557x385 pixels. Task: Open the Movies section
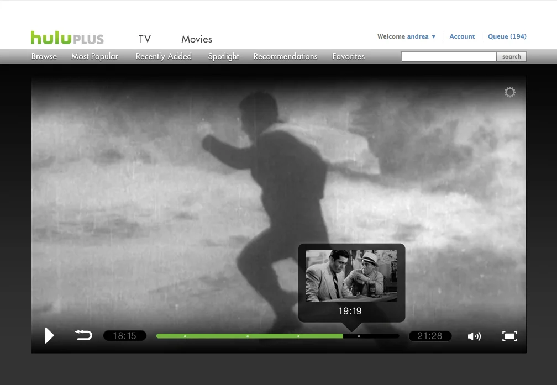click(x=197, y=39)
